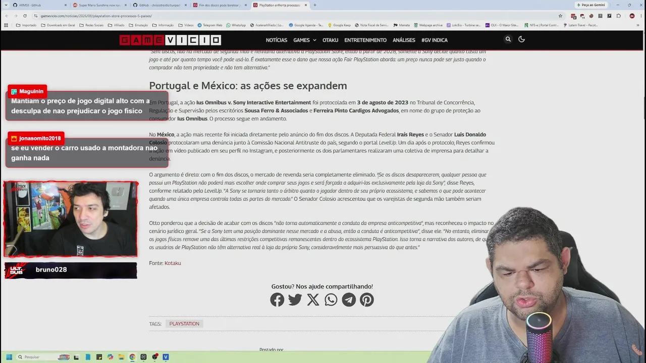The width and height of the screenshot is (646, 363).
Task: Open the ENTRETENIMENTO menu item
Action: pos(365,40)
